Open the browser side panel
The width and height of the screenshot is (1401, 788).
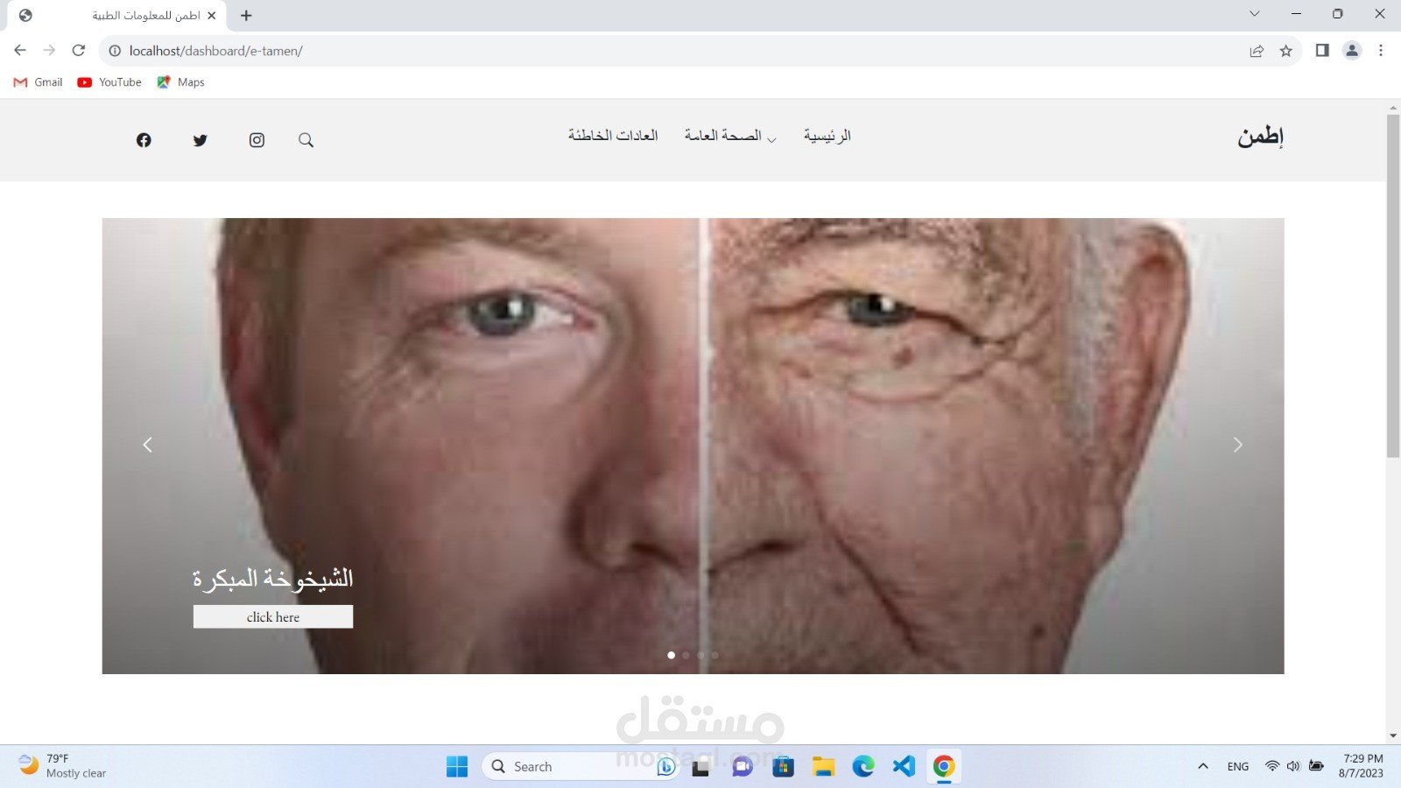point(1322,51)
